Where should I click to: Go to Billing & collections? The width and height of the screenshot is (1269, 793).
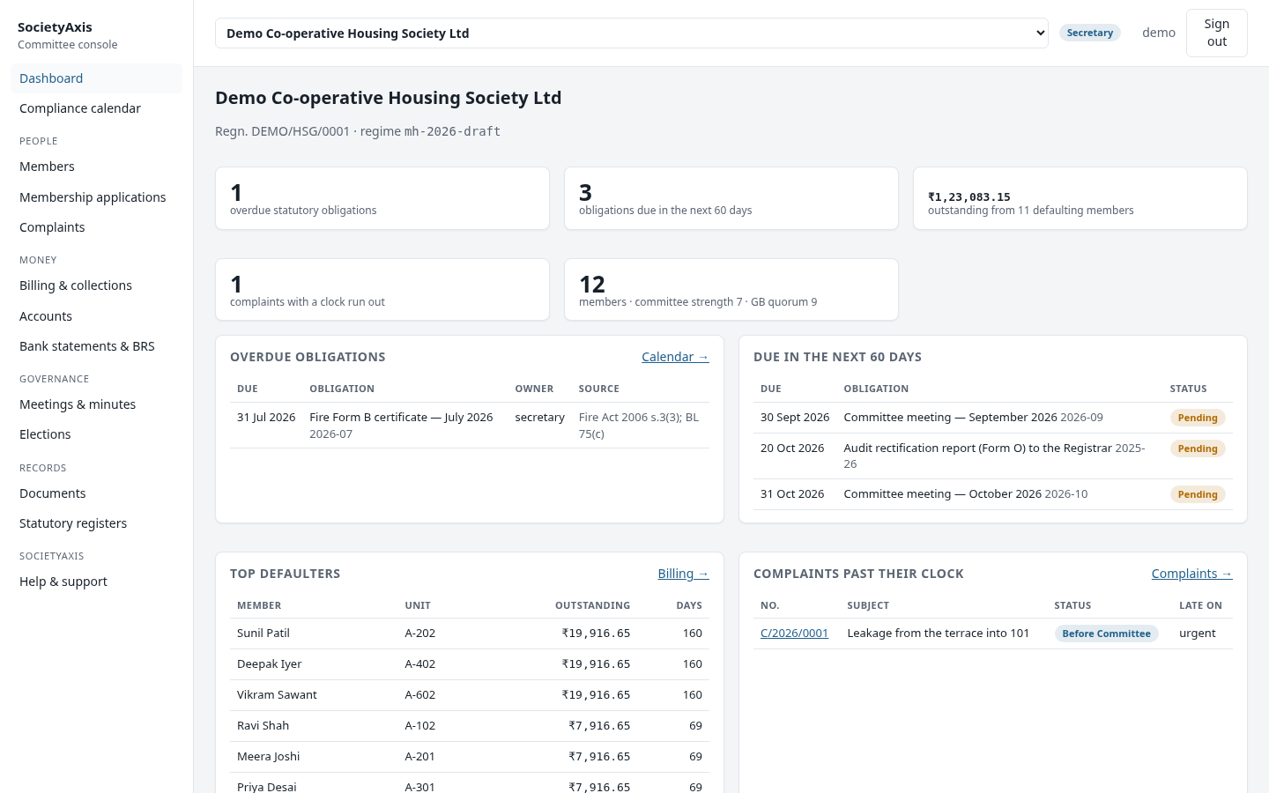coord(96,285)
